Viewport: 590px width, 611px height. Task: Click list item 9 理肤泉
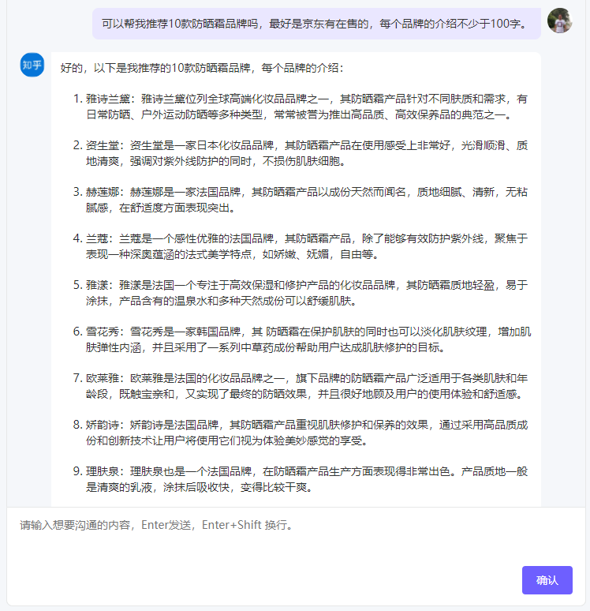tap(300, 479)
